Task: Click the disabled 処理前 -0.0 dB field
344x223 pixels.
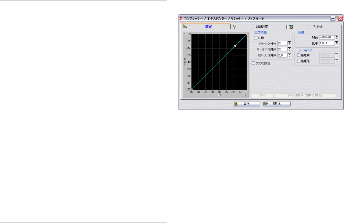Action: (x=327, y=55)
